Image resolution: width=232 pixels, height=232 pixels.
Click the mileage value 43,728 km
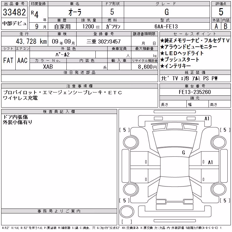coord(31,41)
